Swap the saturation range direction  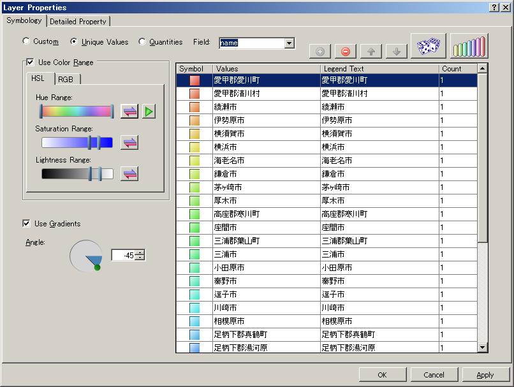pos(129,142)
